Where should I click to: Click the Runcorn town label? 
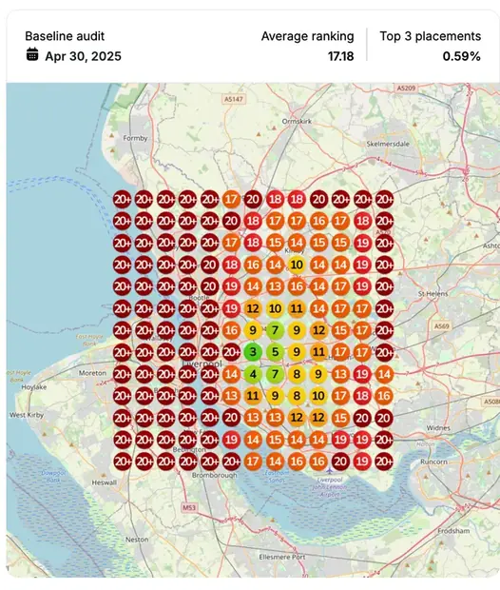tap(433, 462)
